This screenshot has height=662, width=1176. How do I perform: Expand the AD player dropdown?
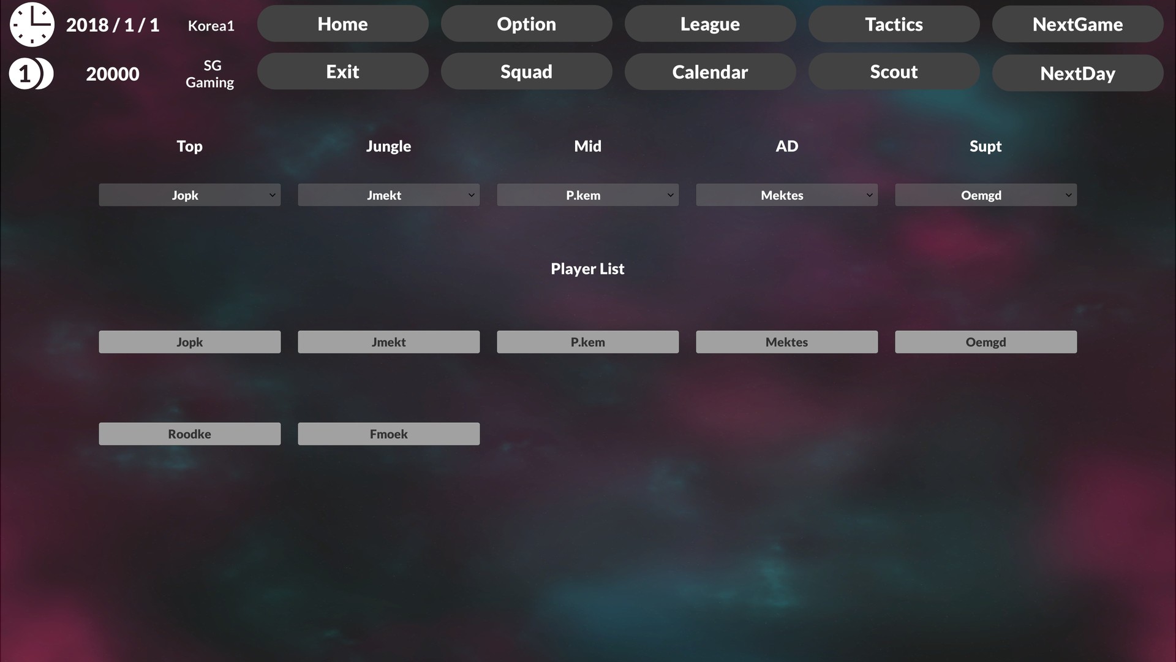pyautogui.click(x=869, y=195)
